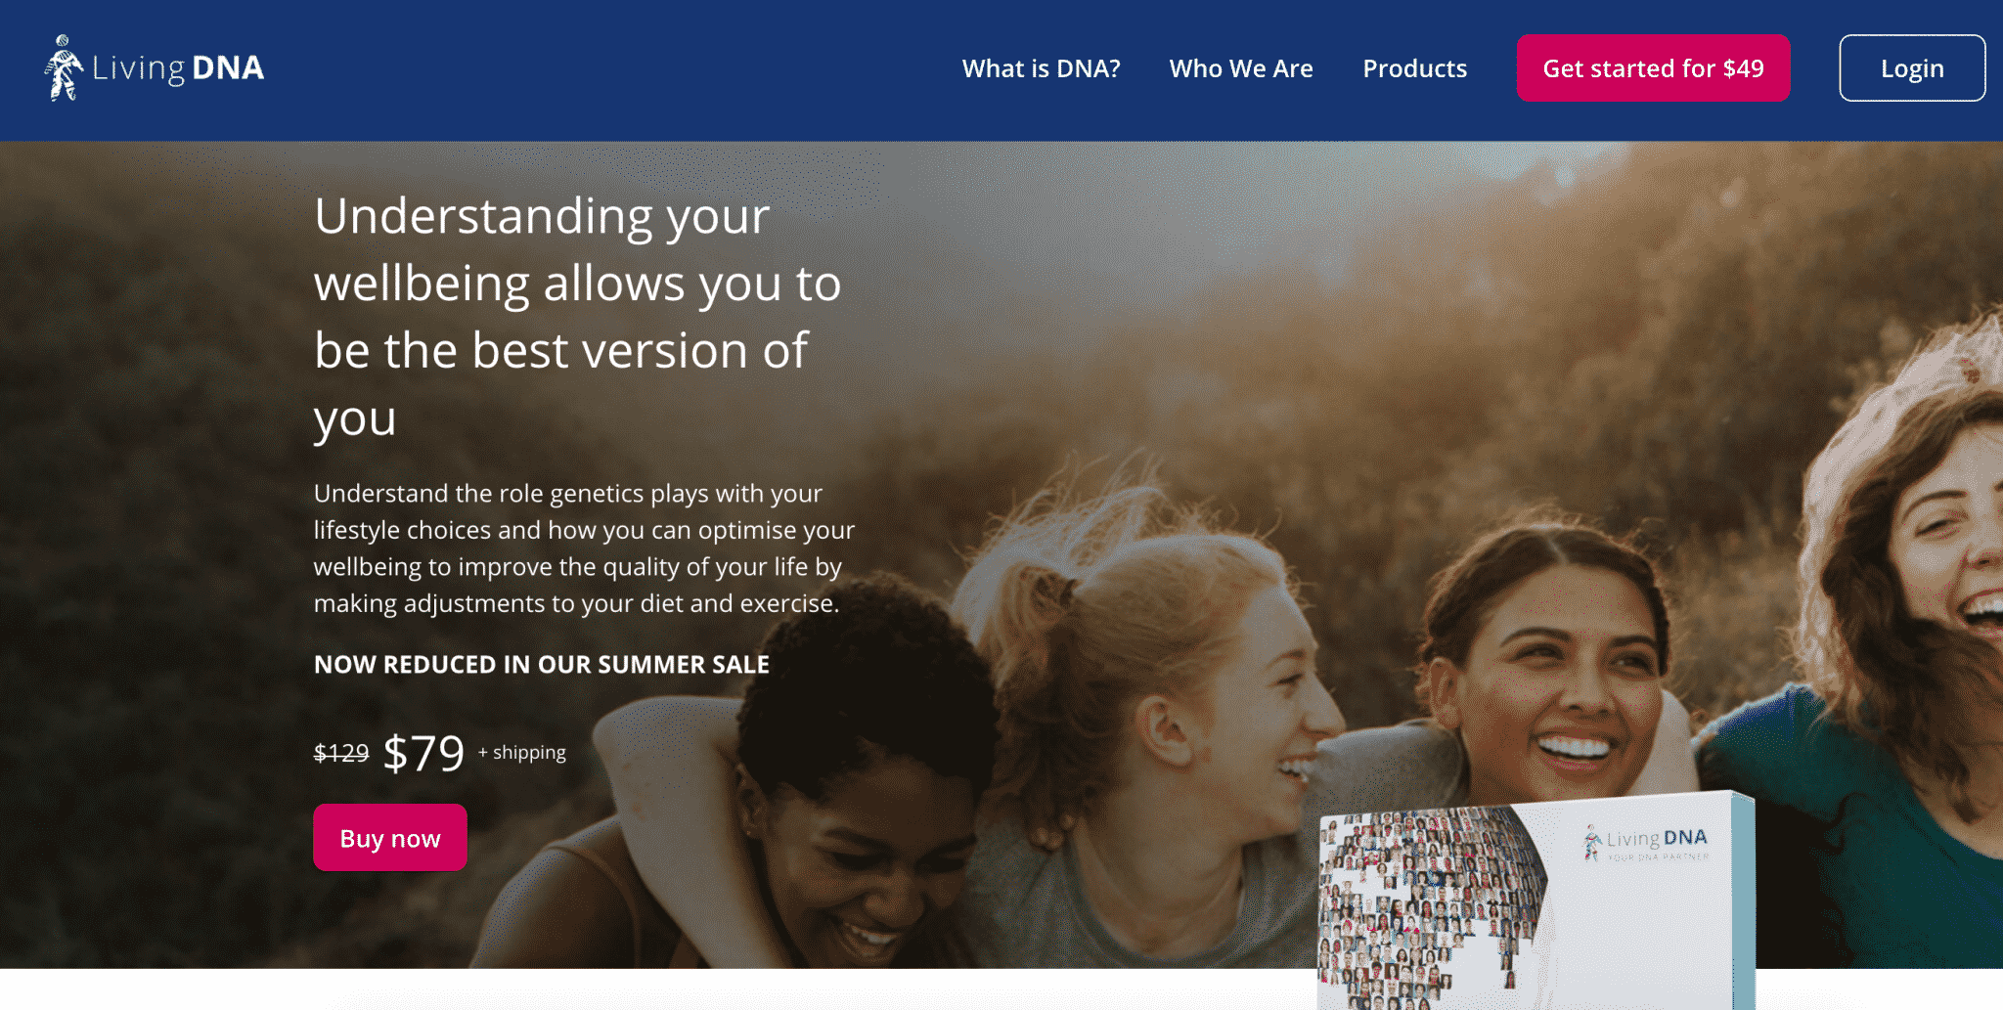
Task: Open the Login page
Action: coord(1912,68)
